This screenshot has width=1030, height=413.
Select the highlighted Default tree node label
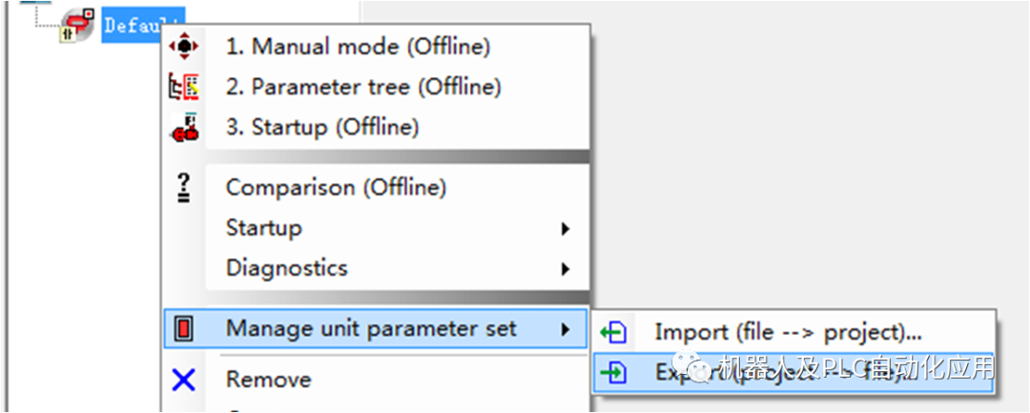pyautogui.click(x=143, y=26)
